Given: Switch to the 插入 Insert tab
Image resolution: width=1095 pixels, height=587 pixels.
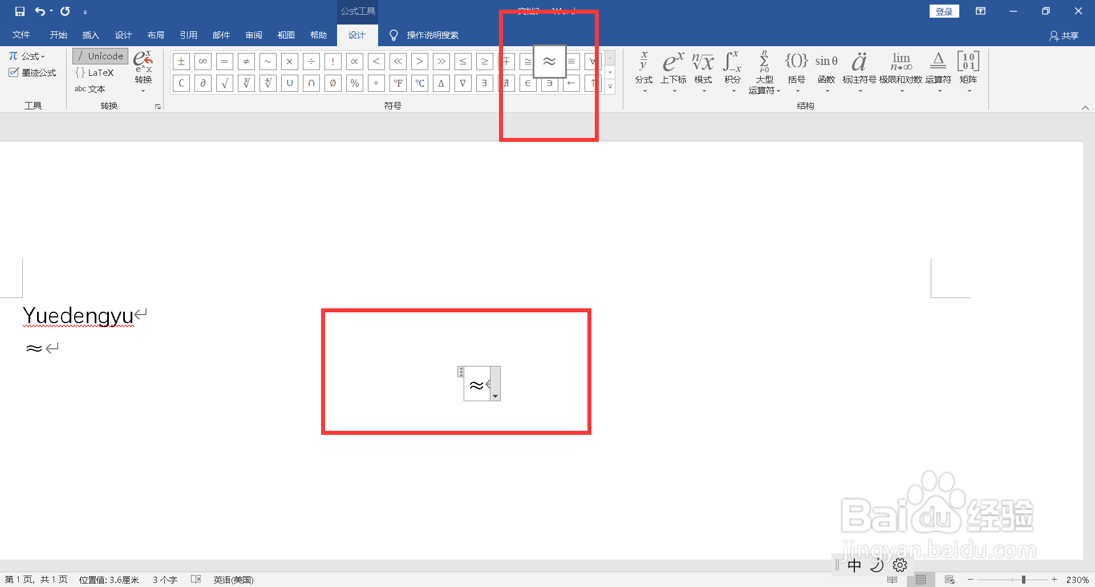Looking at the screenshot, I should pyautogui.click(x=91, y=35).
